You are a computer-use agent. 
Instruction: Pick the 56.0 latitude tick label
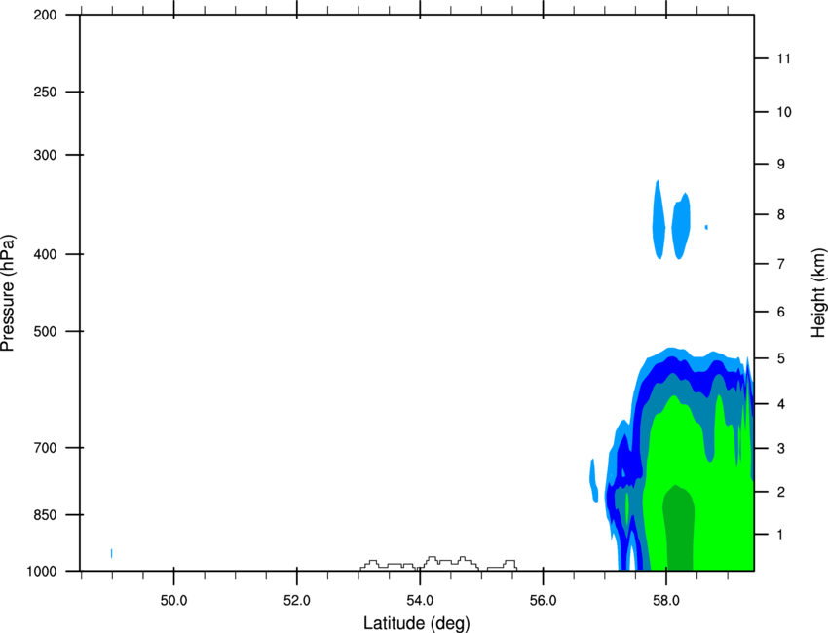(x=544, y=600)
